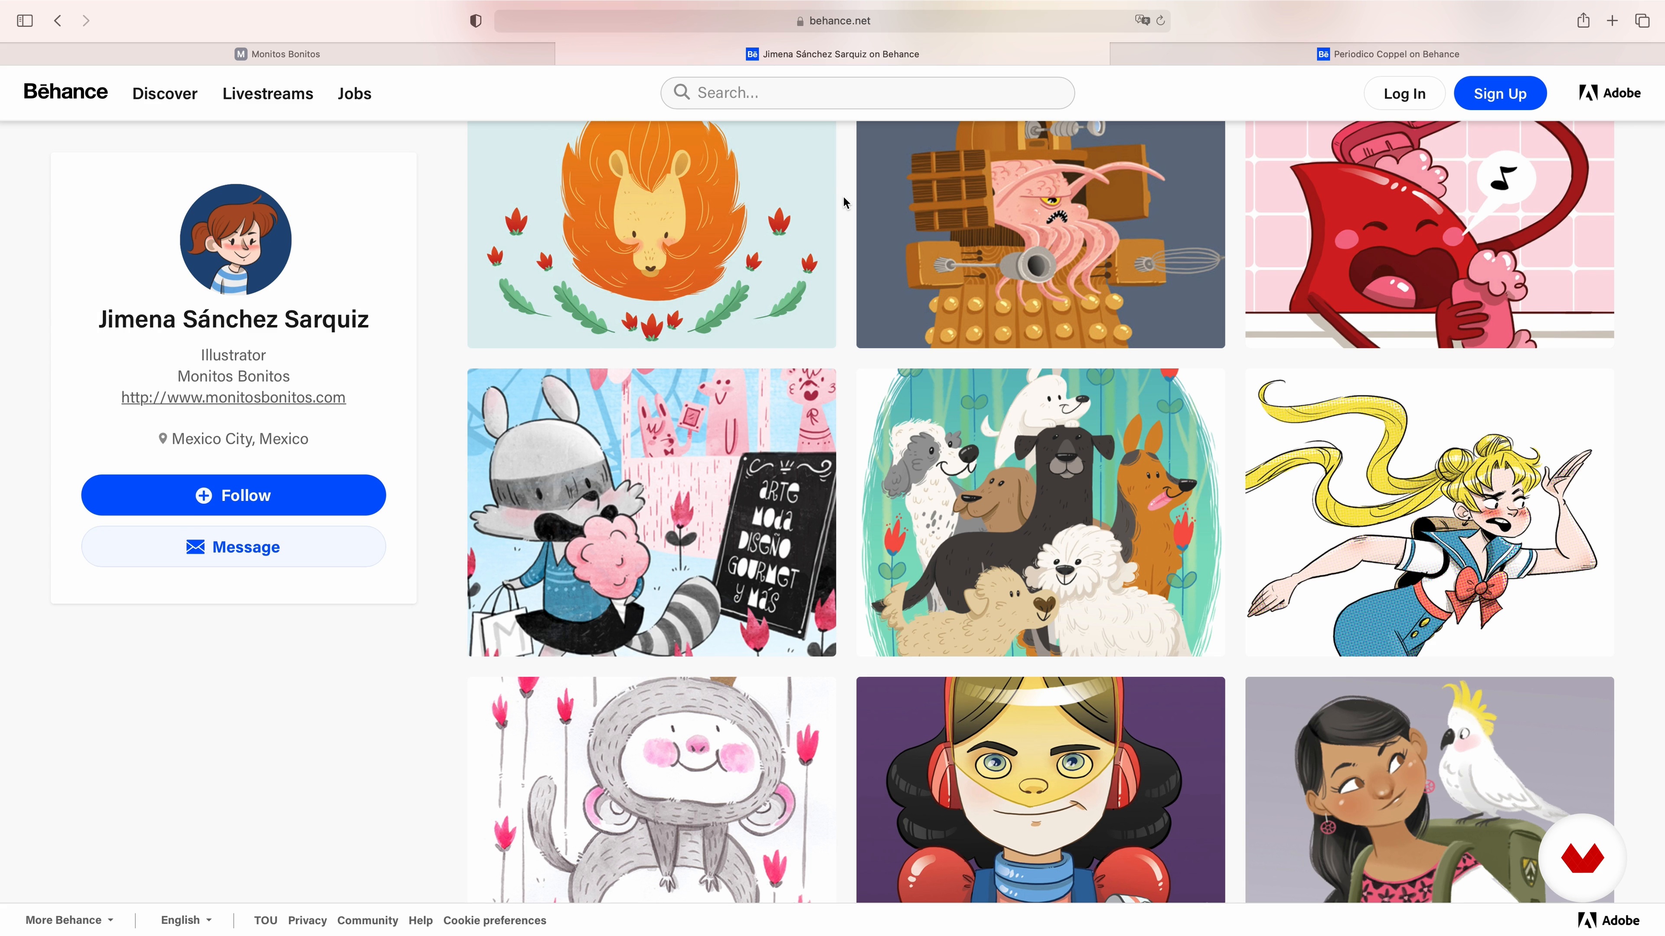This screenshot has width=1665, height=936.
Task: Open the singing red chair illustration
Action: click(x=1430, y=234)
